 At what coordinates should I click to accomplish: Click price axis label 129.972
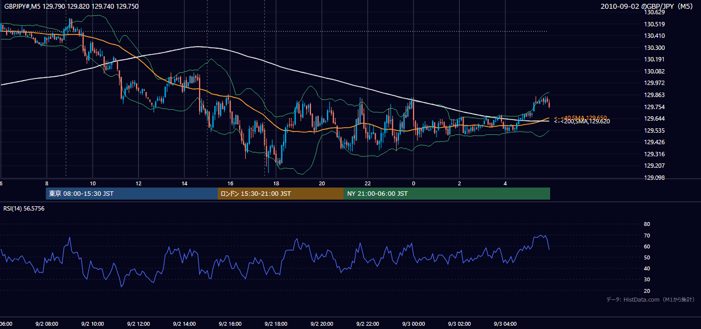[x=654, y=83]
